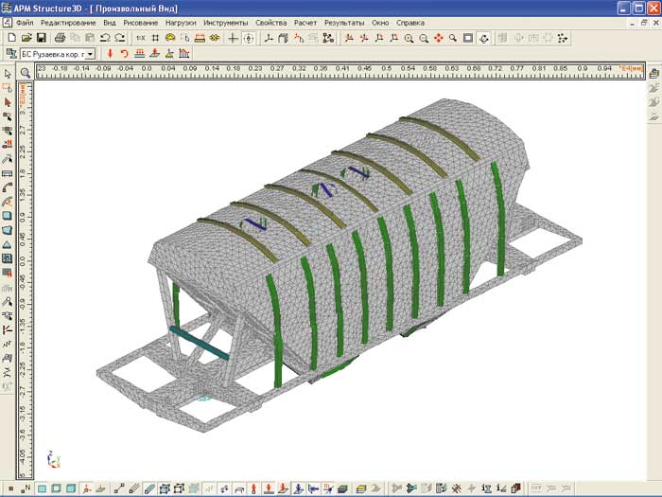Open the Результаты menu
Viewport: 662px width, 497px height.
[x=343, y=22]
